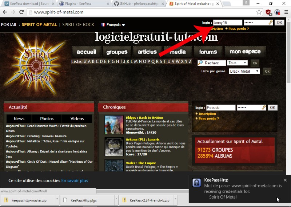Click En savoir plus cookie link
291x207 pixels.
click(x=75, y=180)
